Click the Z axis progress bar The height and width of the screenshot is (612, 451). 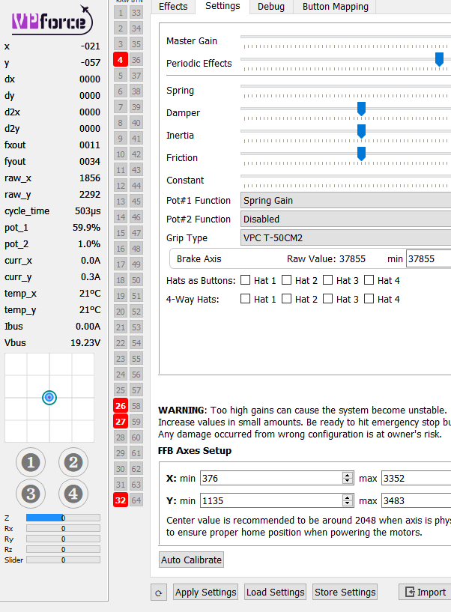click(63, 518)
